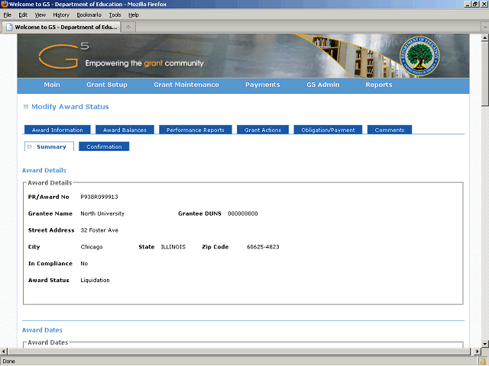The width and height of the screenshot is (489, 366).
Task: Switch to Performance Reports tab
Action: coord(196,130)
